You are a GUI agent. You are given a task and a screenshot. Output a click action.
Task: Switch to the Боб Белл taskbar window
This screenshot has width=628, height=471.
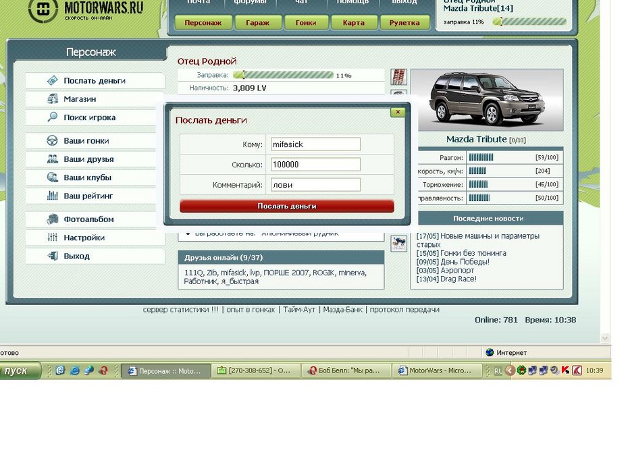pyautogui.click(x=346, y=370)
